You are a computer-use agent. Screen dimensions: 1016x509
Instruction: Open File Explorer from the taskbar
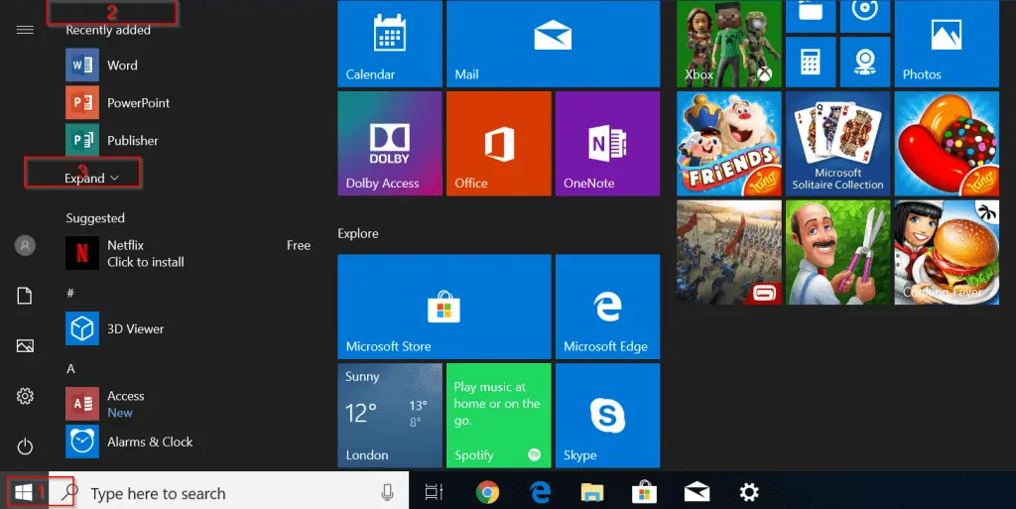[592, 493]
